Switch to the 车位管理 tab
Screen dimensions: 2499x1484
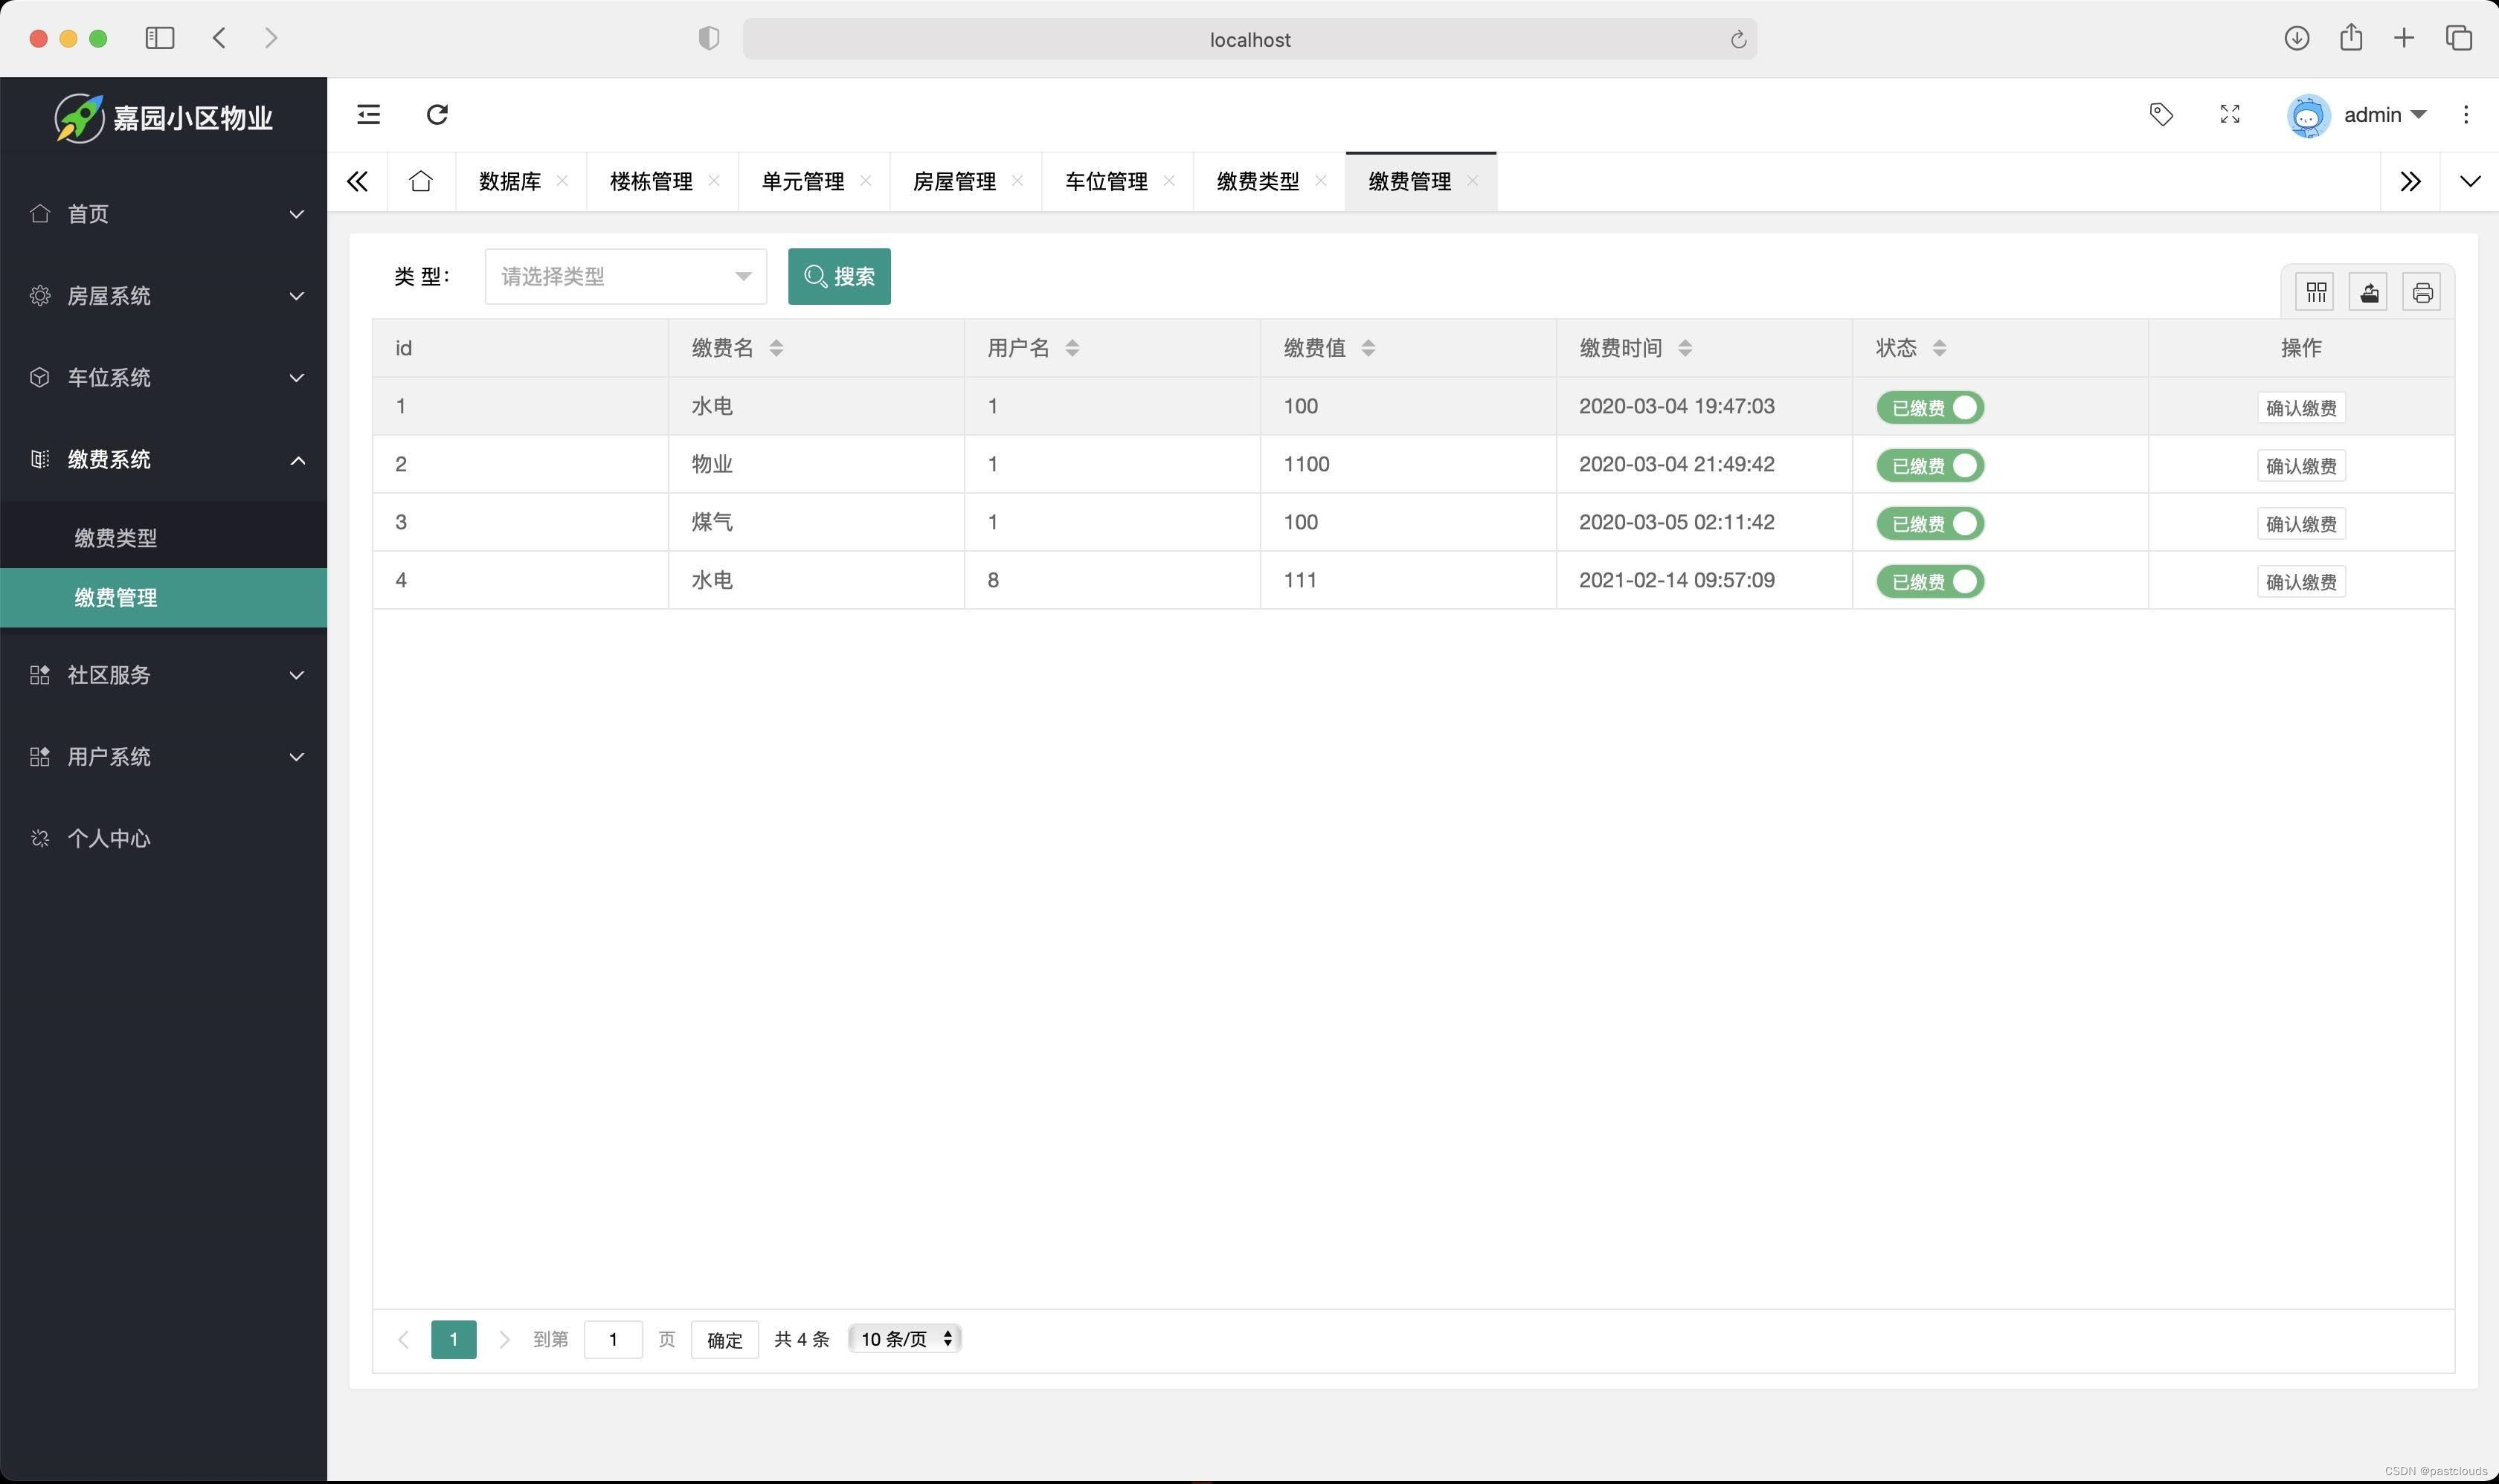click(1105, 181)
